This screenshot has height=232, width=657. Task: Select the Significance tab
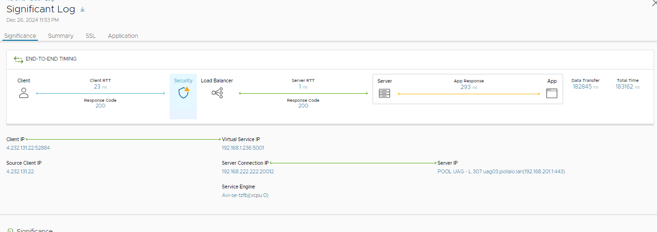[x=20, y=36]
